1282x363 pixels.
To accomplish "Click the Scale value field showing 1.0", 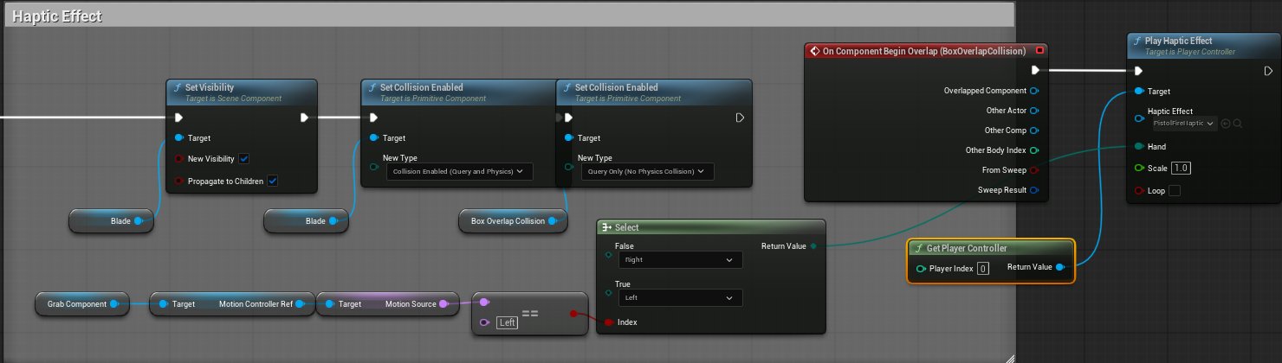I will (x=1182, y=168).
